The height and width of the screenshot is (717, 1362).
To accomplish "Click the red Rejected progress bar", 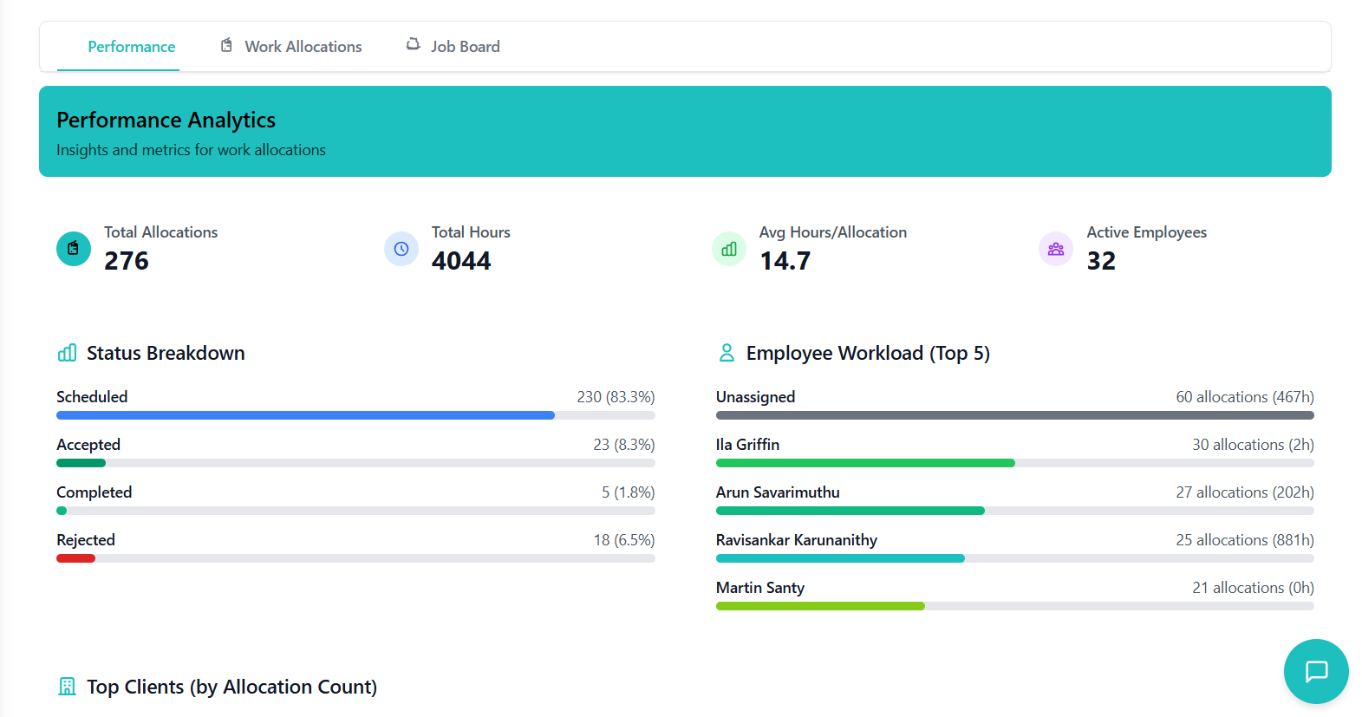I will 75,558.
